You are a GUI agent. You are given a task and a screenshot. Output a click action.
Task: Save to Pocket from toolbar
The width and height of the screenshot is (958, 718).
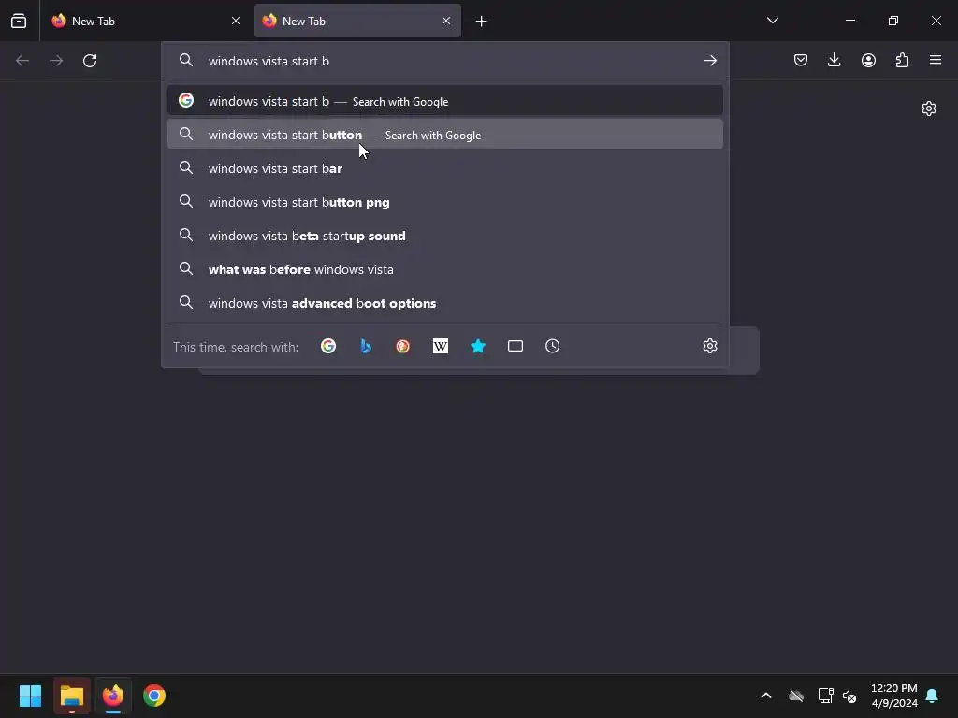(x=801, y=60)
